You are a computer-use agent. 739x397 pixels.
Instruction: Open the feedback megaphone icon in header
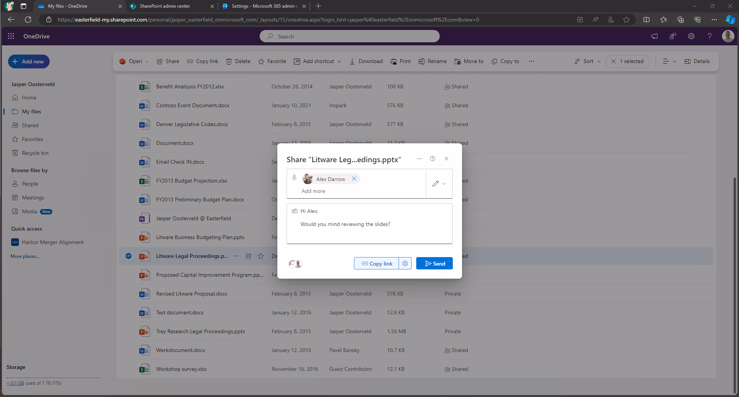(x=654, y=36)
